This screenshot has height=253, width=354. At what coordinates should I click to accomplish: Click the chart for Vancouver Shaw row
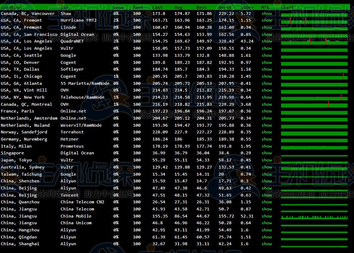click(314, 14)
